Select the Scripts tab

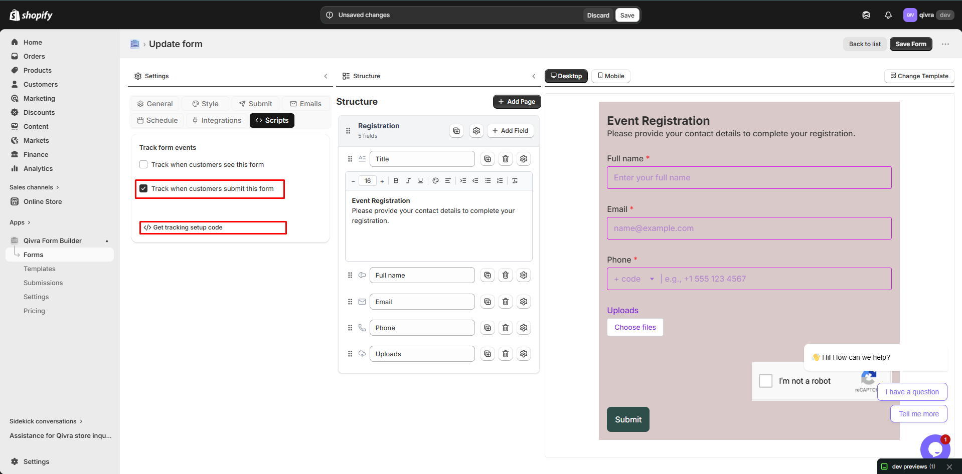(x=272, y=120)
